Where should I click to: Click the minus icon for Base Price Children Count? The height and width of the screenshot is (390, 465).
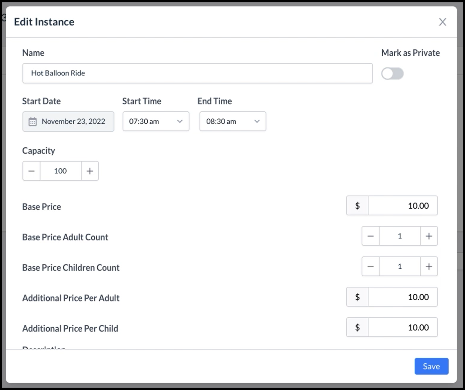(x=370, y=266)
